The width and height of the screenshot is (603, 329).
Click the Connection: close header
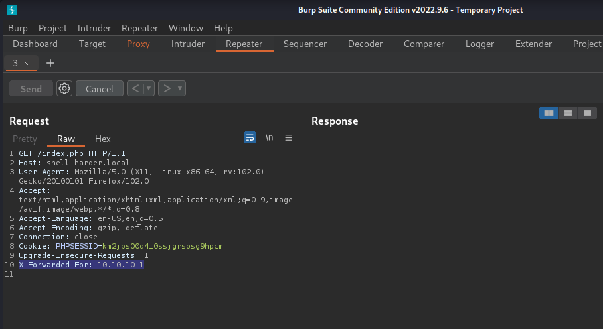pos(58,237)
